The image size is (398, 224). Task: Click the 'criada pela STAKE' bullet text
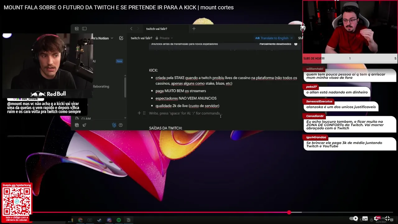pyautogui.click(x=226, y=81)
